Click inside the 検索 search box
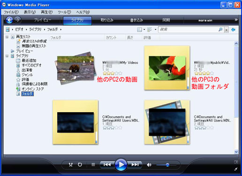Viewport: 242px width, 176px height. point(189,30)
